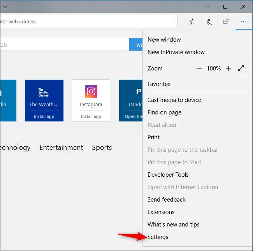Image resolution: width=253 pixels, height=251 pixels.
Task: Click the page search input box
Action: 64,45
